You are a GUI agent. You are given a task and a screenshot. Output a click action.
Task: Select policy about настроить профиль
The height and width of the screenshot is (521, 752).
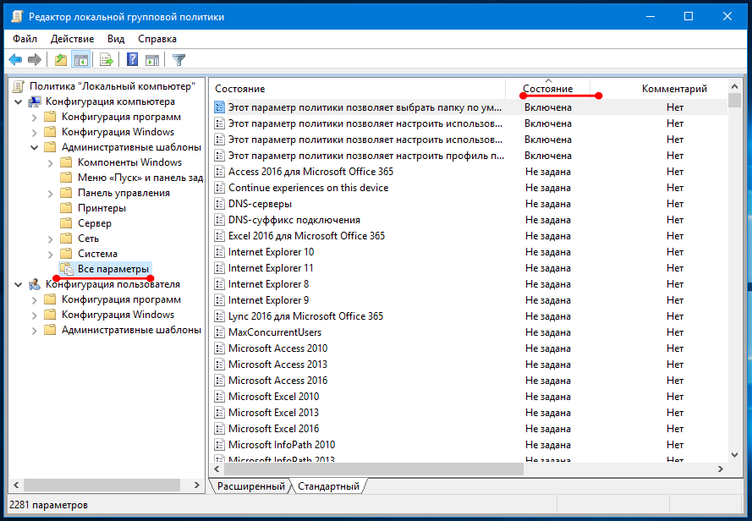[x=366, y=156]
